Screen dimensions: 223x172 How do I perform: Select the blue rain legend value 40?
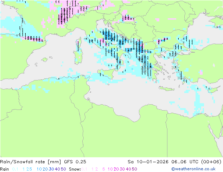[x=57, y=169]
